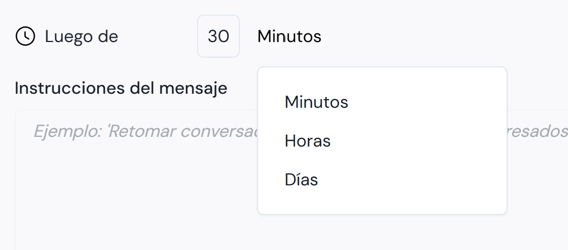The height and width of the screenshot is (250, 568).
Task: Select the Horas option
Action: tap(307, 141)
